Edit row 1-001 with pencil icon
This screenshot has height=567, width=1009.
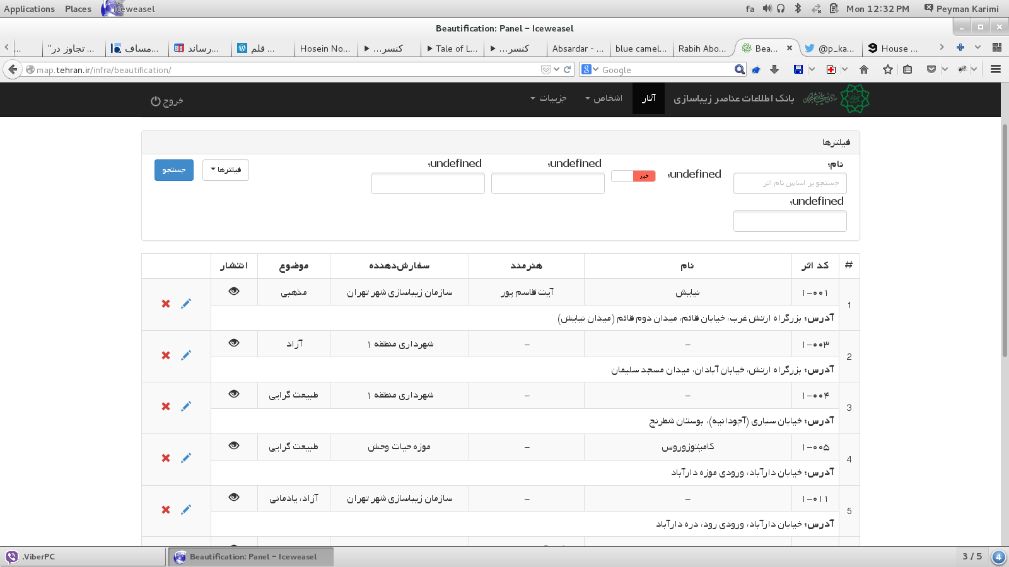(186, 304)
